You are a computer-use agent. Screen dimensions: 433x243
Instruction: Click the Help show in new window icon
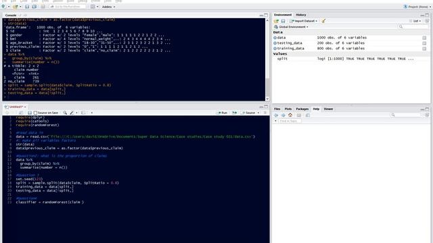pos(308,115)
